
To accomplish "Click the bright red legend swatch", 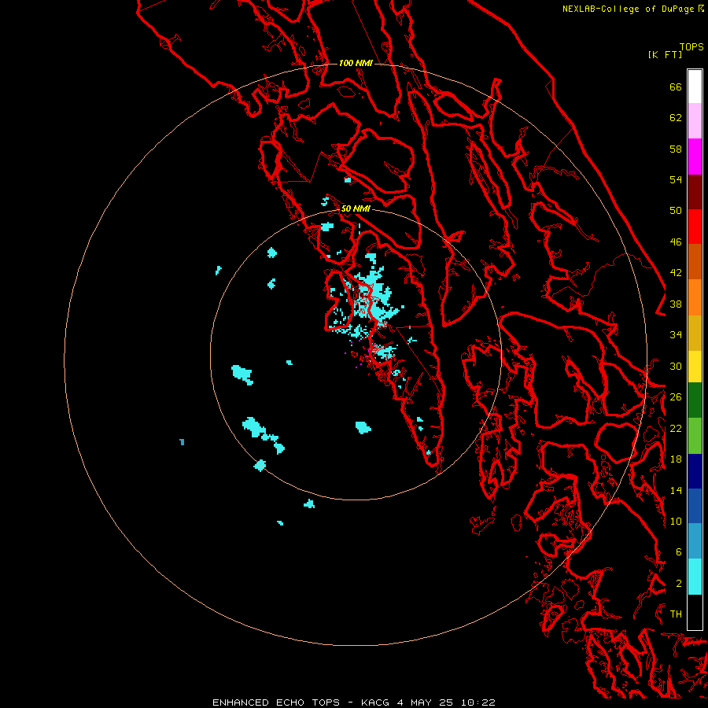I will click(x=695, y=227).
